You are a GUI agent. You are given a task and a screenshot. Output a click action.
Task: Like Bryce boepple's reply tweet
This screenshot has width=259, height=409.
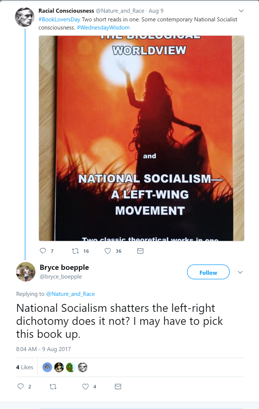86,387
